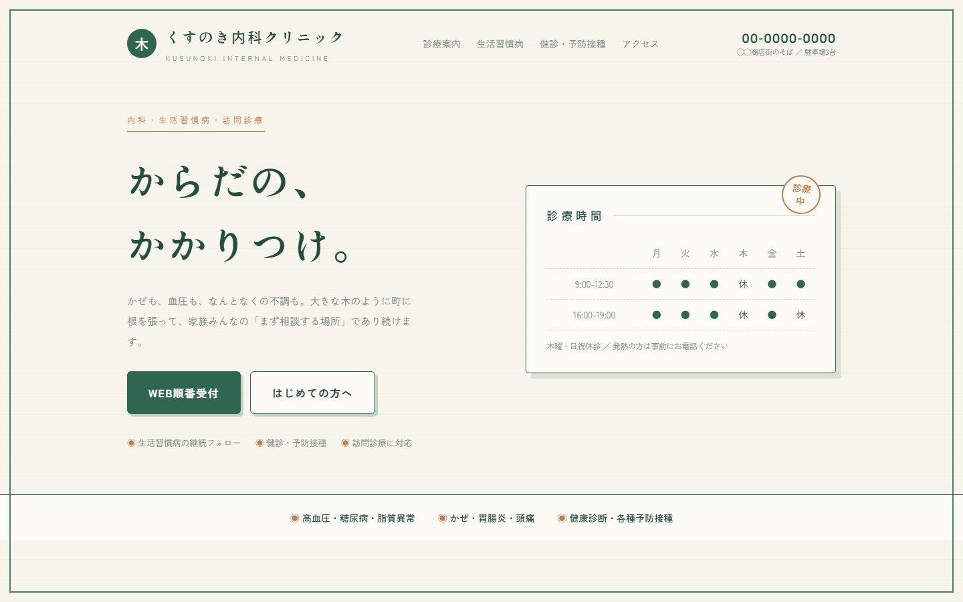Screen dimensions: 963x602
Task: Click the Thursday evening 休 cell
Action: pos(743,315)
